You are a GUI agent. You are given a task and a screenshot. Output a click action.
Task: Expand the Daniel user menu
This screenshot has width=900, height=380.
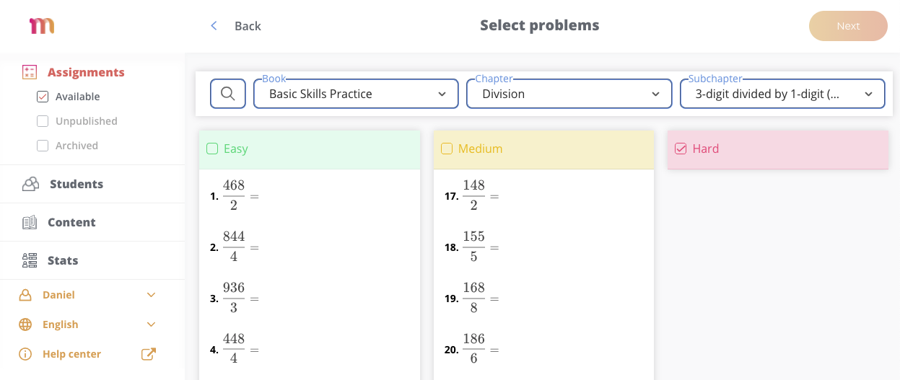coord(87,295)
